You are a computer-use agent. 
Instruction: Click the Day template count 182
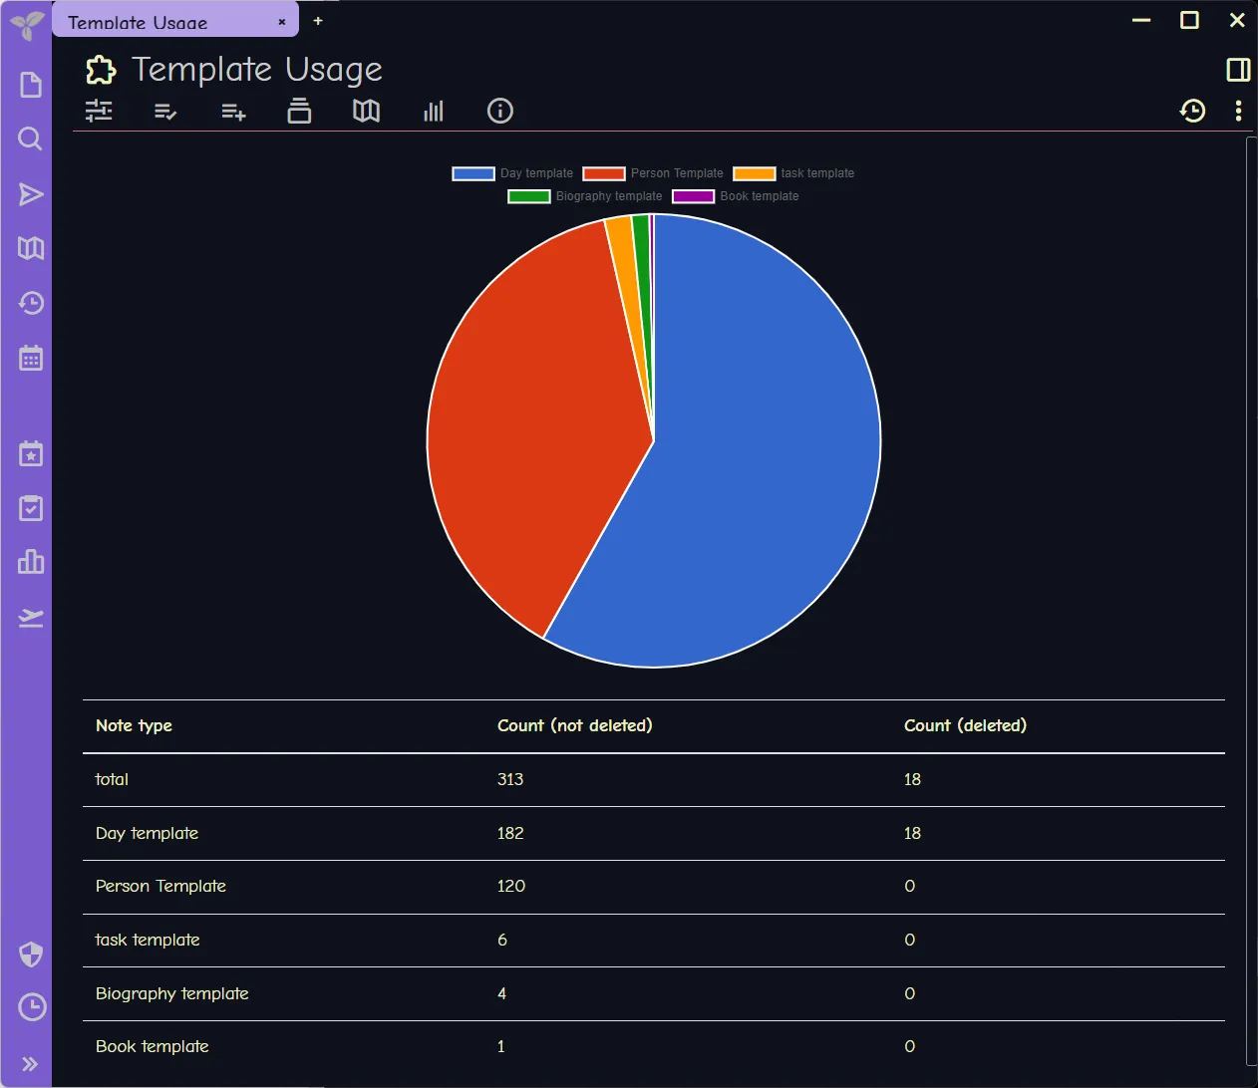point(510,833)
